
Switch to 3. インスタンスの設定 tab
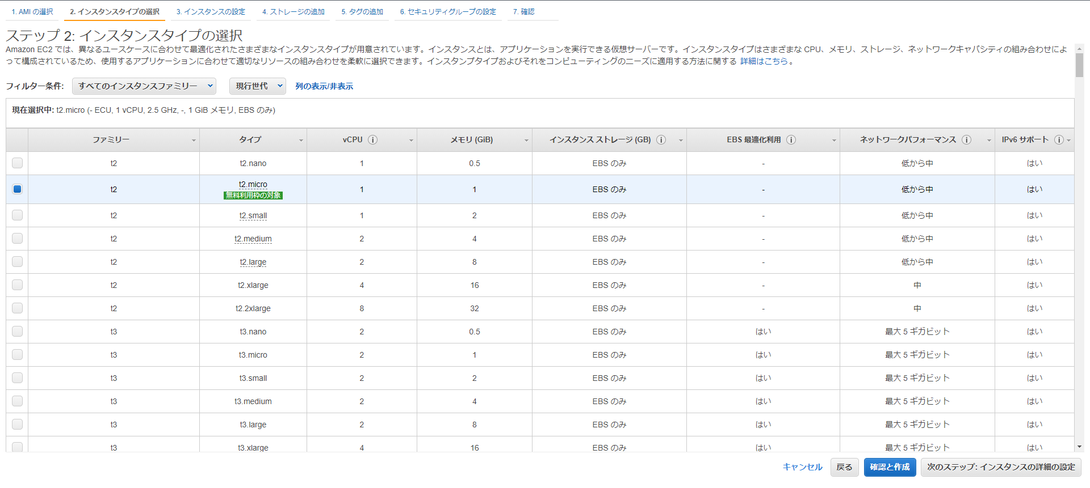point(211,12)
